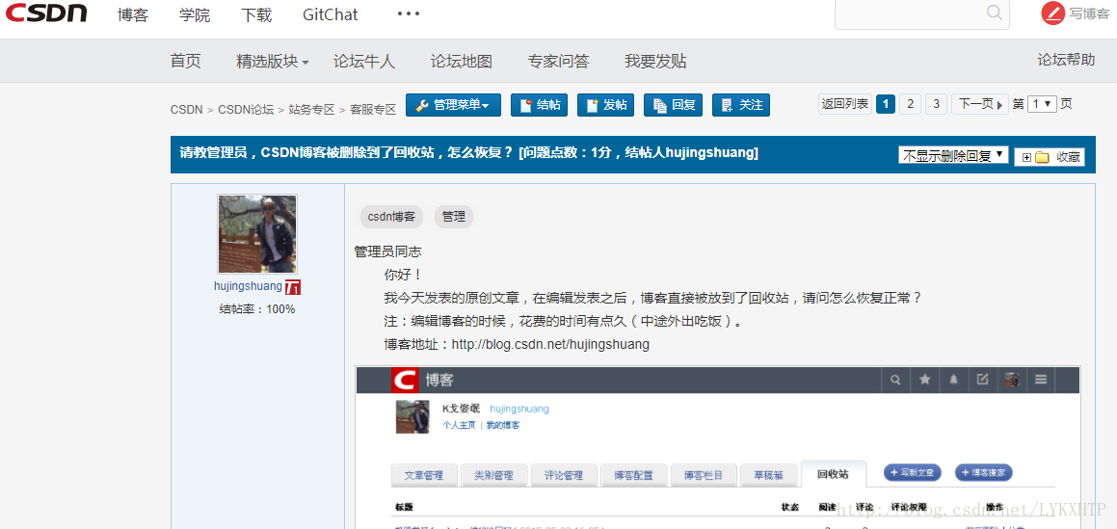Click the embedded blog screenshot's 回收站 tab
Screen dimensions: 1117x529
tap(833, 474)
